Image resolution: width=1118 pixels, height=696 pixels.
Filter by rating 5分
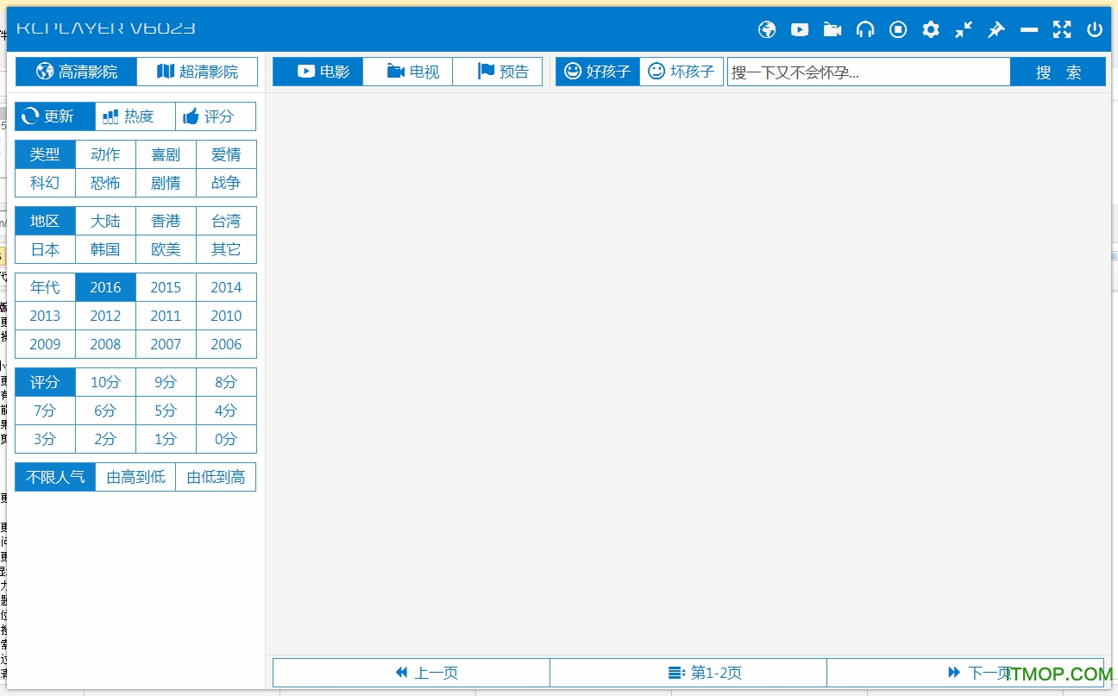166,411
